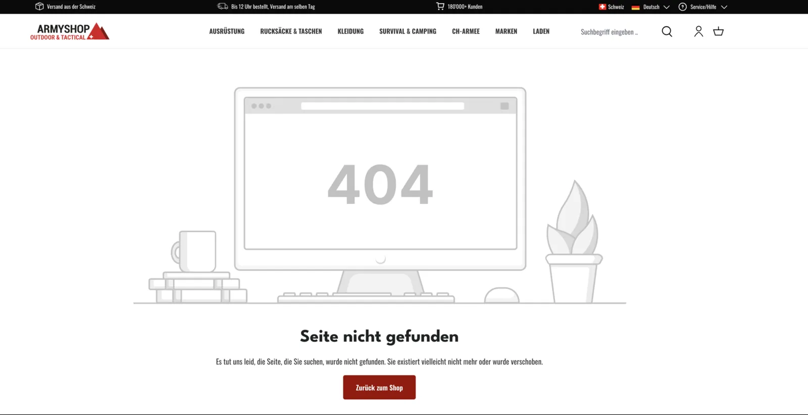Click the Zurück zum Shop button
Screen dimensions: 808x415
[379, 387]
